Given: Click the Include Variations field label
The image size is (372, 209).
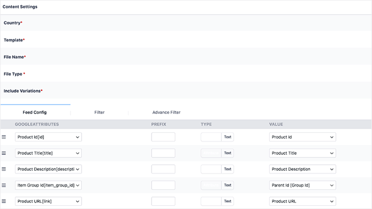Looking at the screenshot, I should pos(23,91).
